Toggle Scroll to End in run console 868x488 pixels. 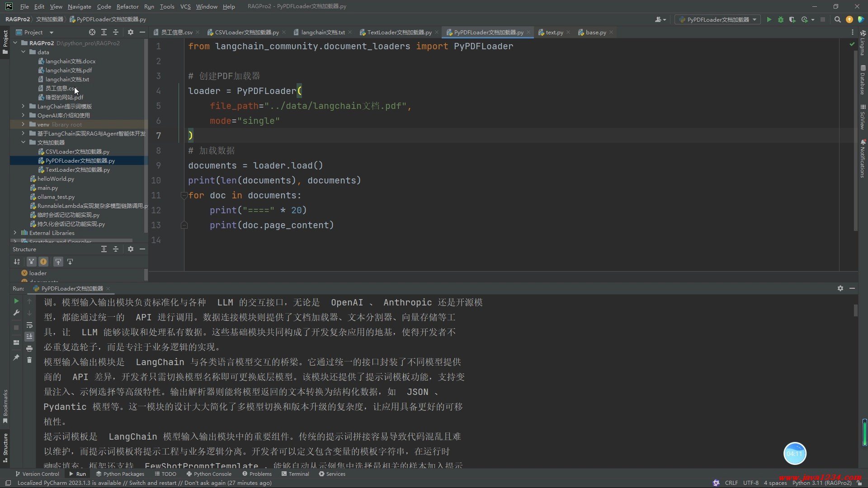click(x=29, y=337)
